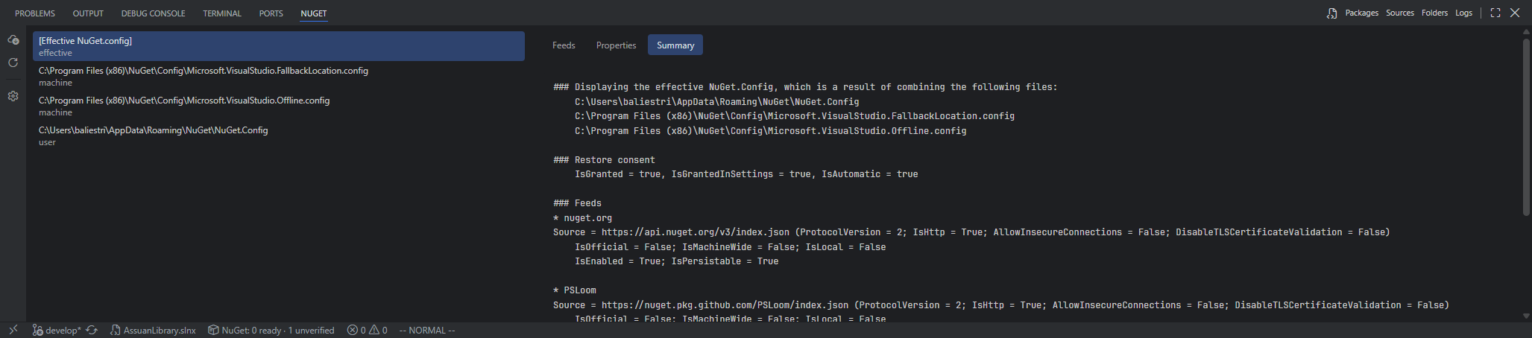
Task: Select Microsoft.VisualStudio.FallbackLocation.config machine entry
Action: 279,76
